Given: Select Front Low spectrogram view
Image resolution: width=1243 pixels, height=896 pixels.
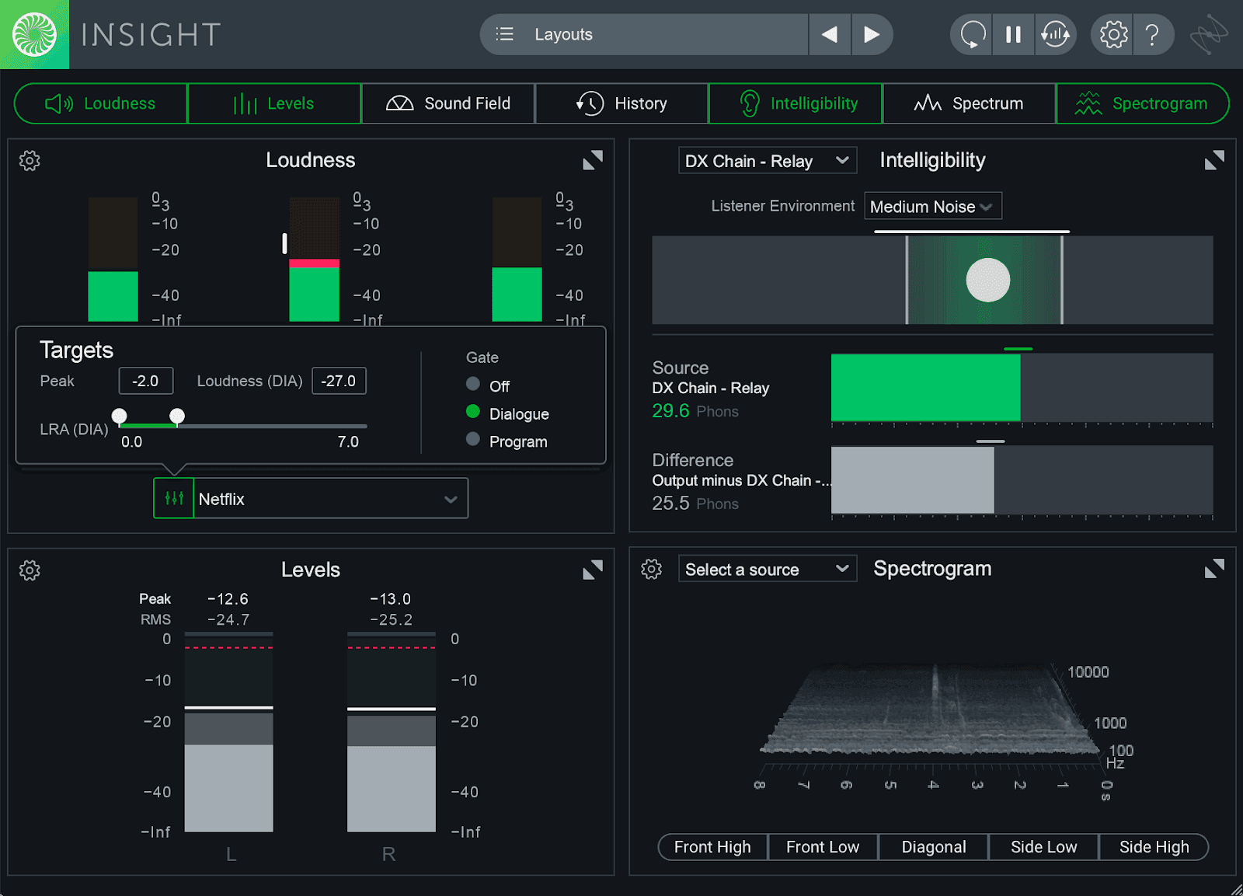Looking at the screenshot, I should tap(823, 847).
